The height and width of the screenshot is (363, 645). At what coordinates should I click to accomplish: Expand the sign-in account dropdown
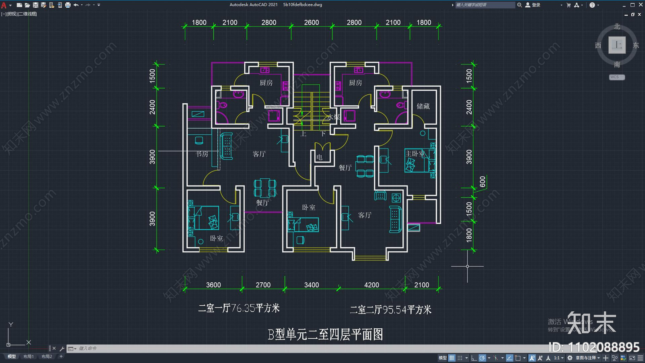coord(561,5)
